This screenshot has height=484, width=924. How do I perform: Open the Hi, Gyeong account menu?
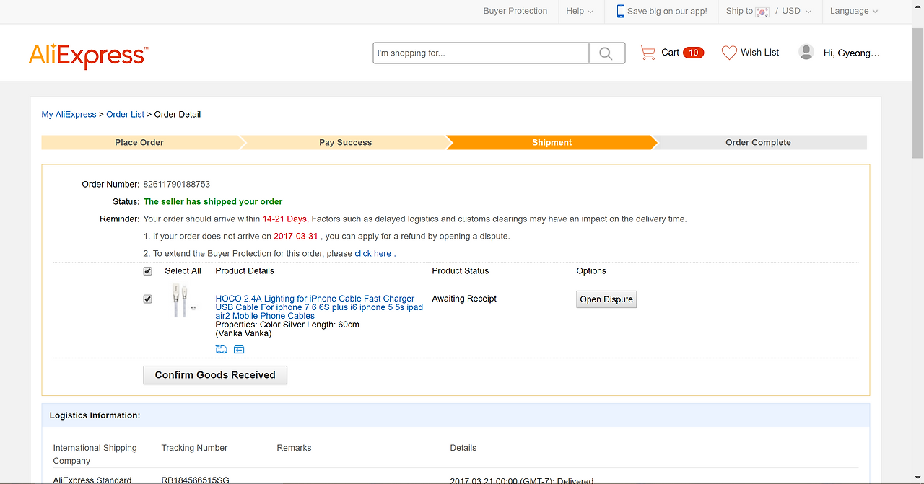852,53
